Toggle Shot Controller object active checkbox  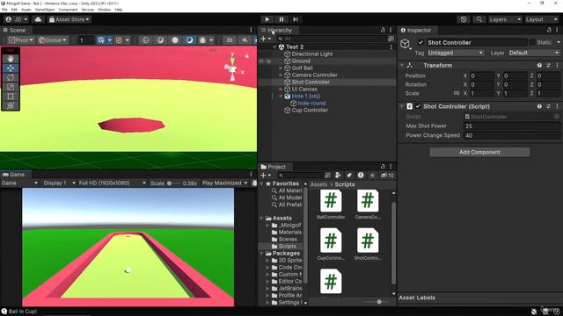[420, 42]
